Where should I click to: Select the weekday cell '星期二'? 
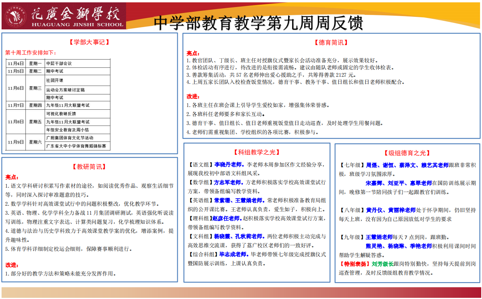35,71
